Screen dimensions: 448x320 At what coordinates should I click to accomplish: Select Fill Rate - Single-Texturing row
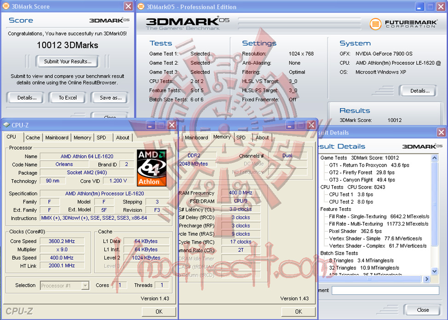coord(379,217)
